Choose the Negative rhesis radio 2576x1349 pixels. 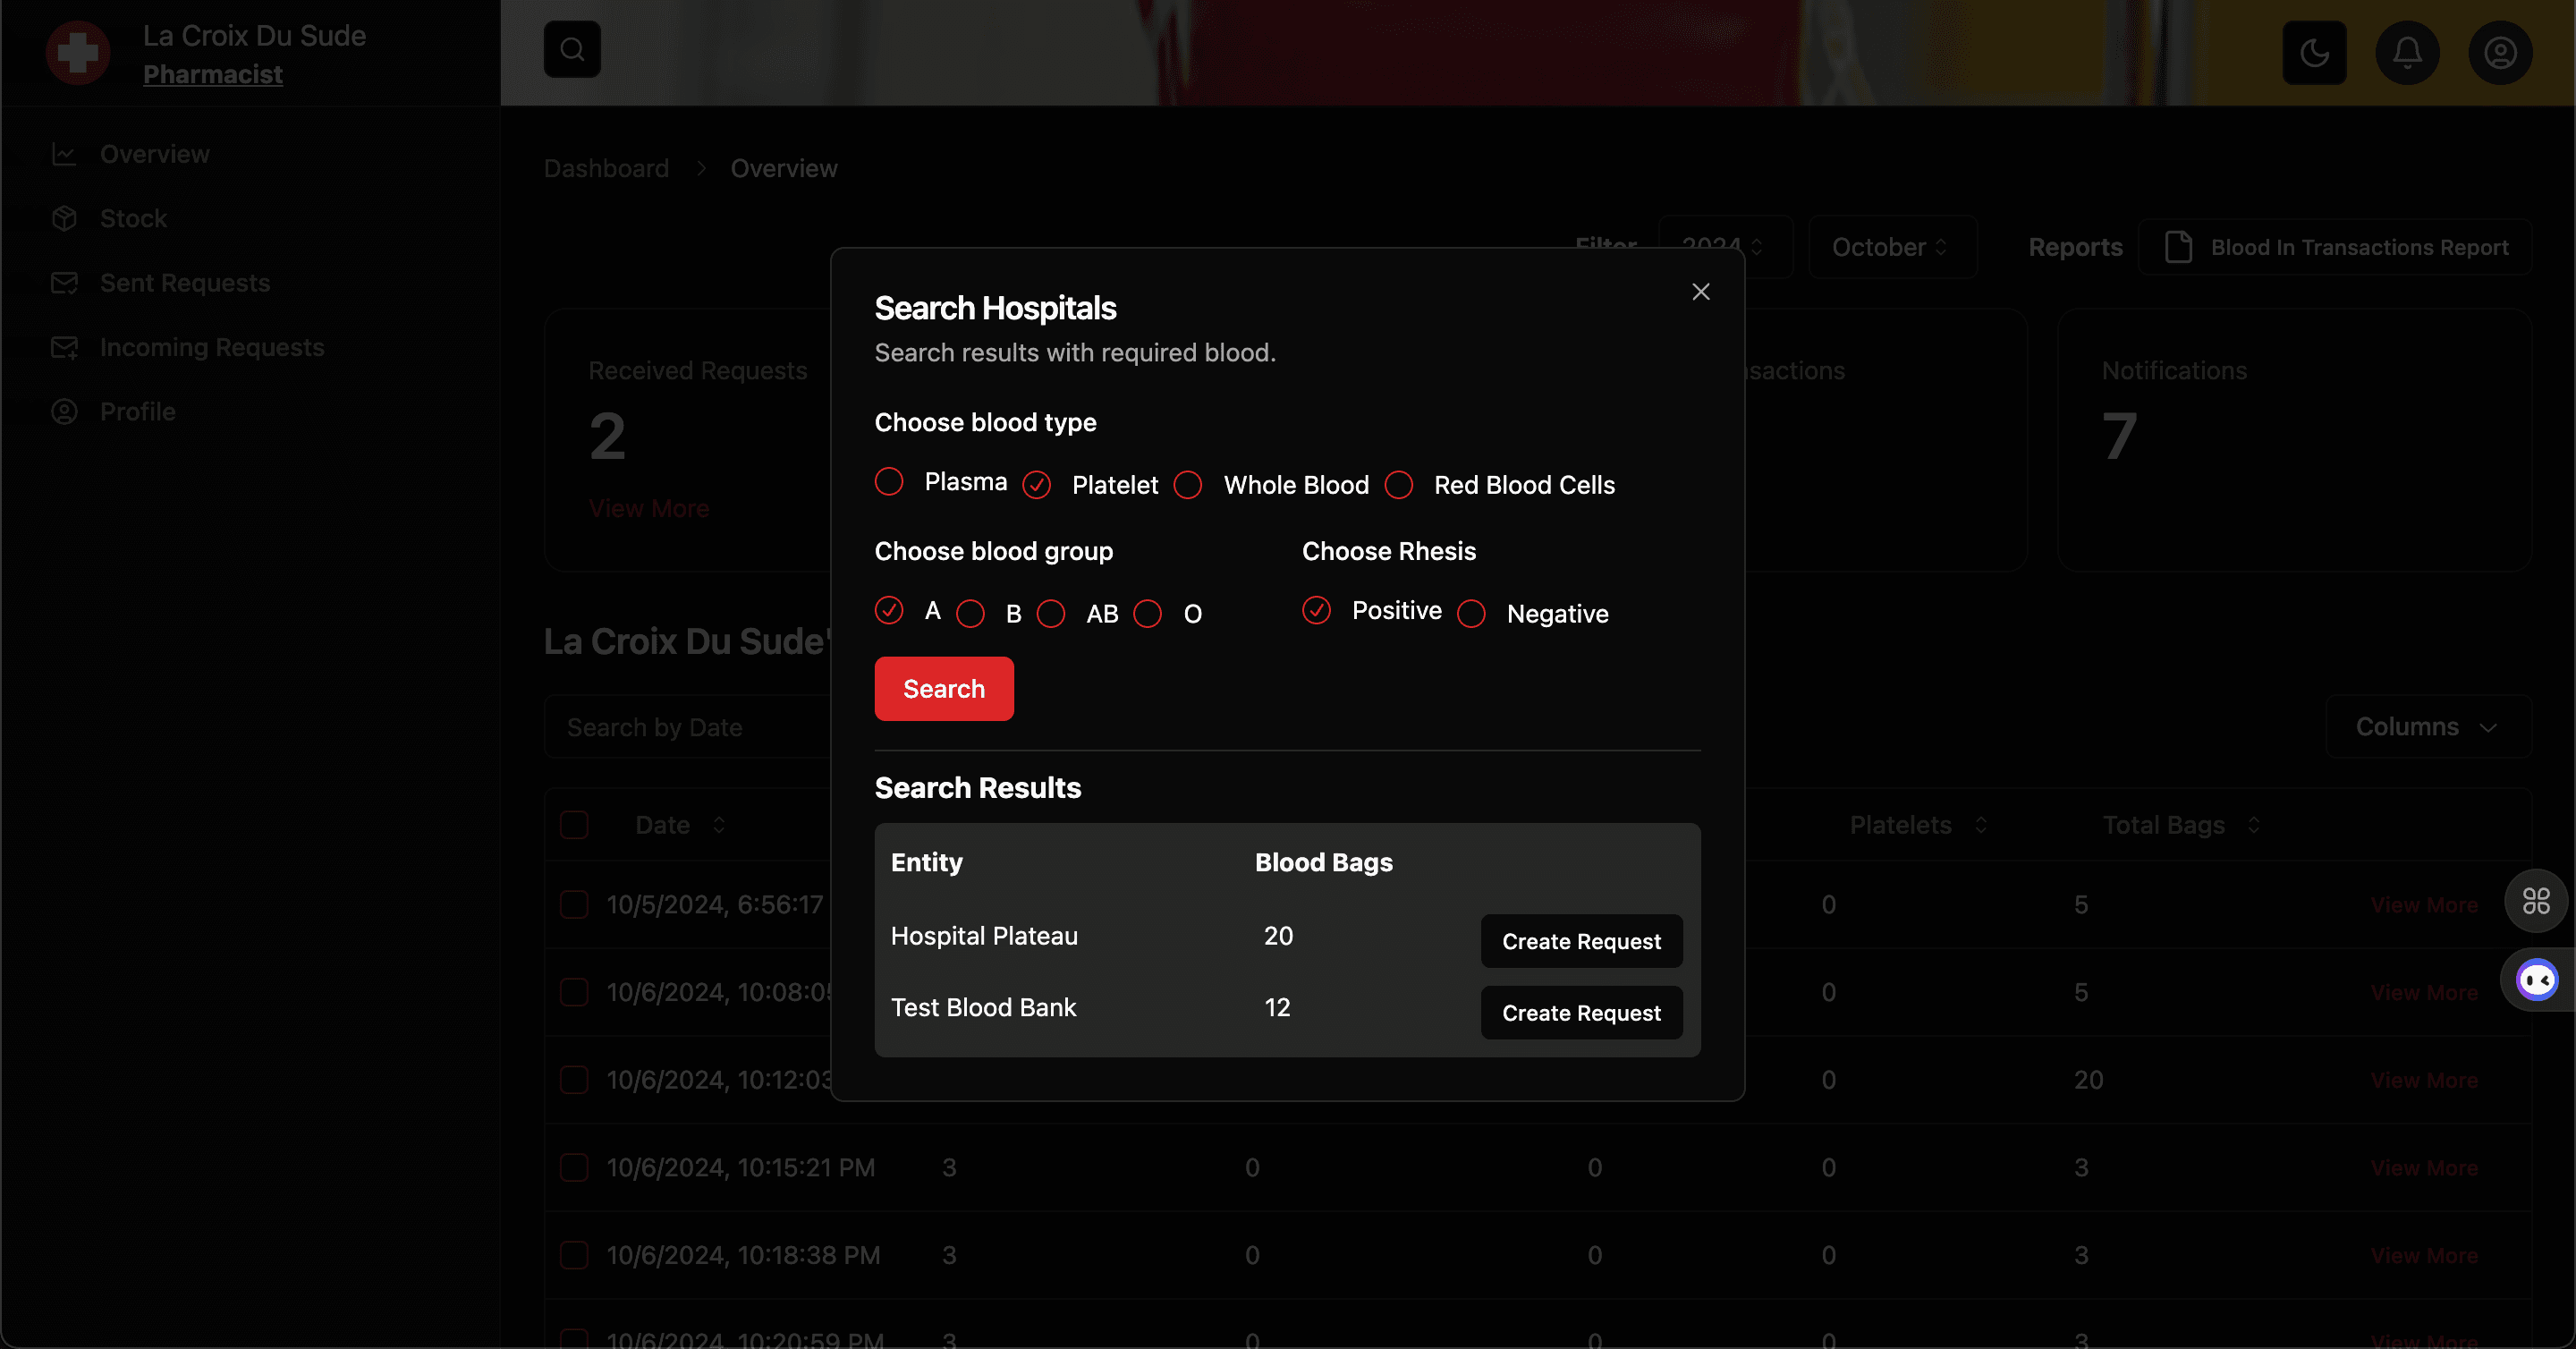point(1470,613)
